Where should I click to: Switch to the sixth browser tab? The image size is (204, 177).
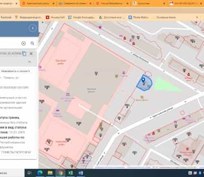pos(186,3)
